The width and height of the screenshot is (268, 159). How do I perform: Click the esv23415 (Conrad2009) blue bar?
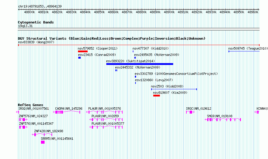pos(79,58)
